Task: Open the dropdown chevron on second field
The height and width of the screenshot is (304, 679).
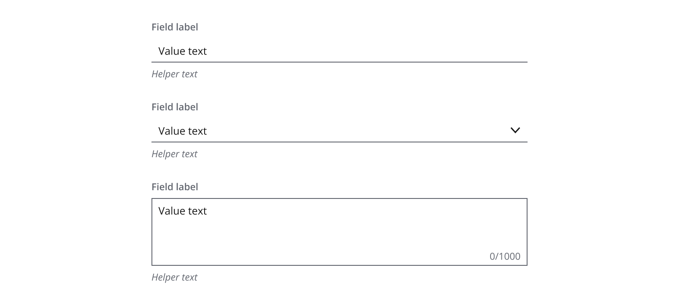Action: 515,130
